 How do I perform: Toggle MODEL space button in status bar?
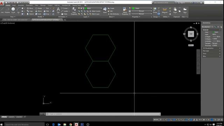click(156, 120)
